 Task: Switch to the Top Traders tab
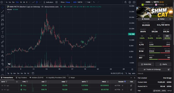21,78
